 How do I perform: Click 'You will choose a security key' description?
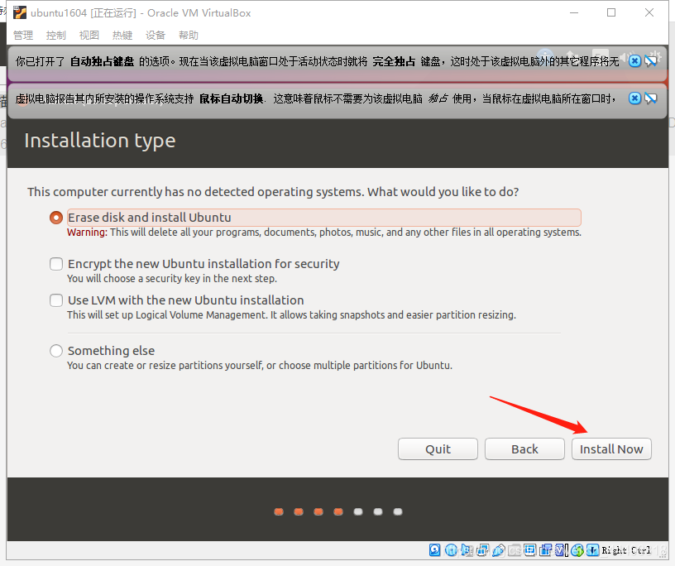[x=172, y=279]
